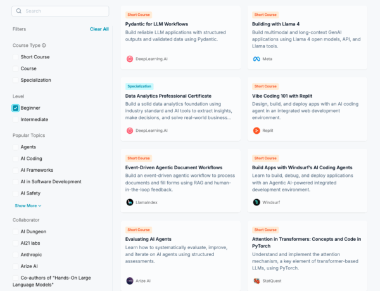Click the Pydantic course description text

pyautogui.click(x=175, y=36)
